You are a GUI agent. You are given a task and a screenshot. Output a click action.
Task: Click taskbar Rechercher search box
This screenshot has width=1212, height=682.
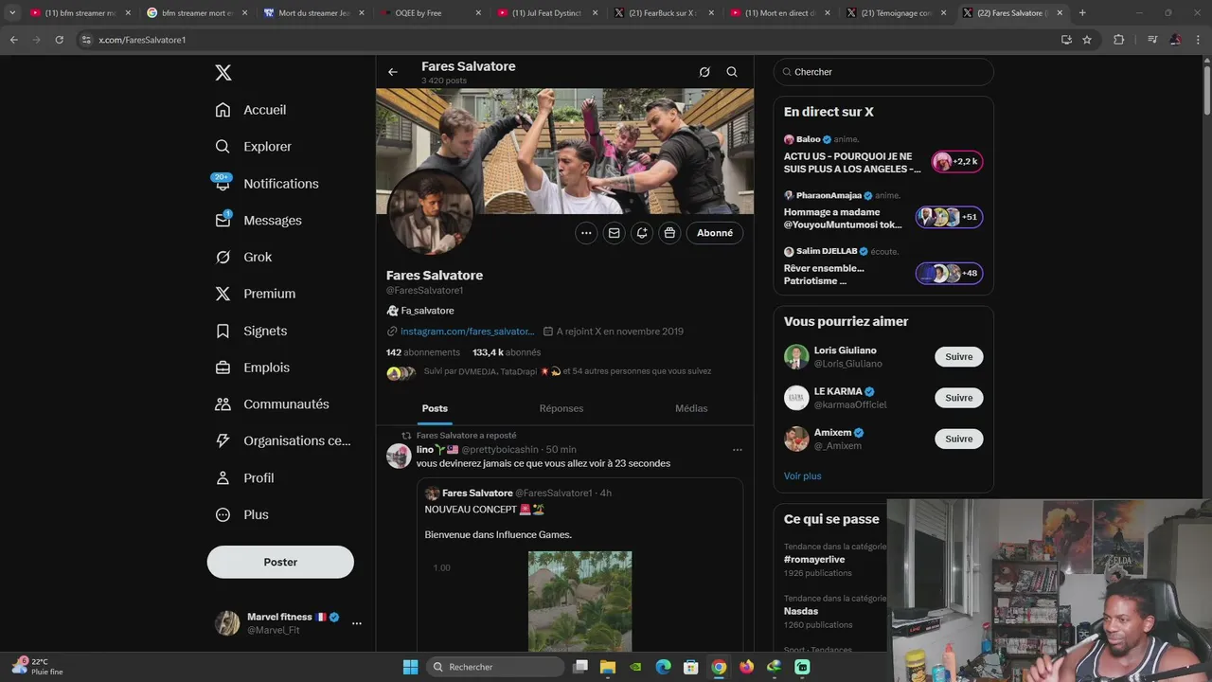tap(495, 667)
